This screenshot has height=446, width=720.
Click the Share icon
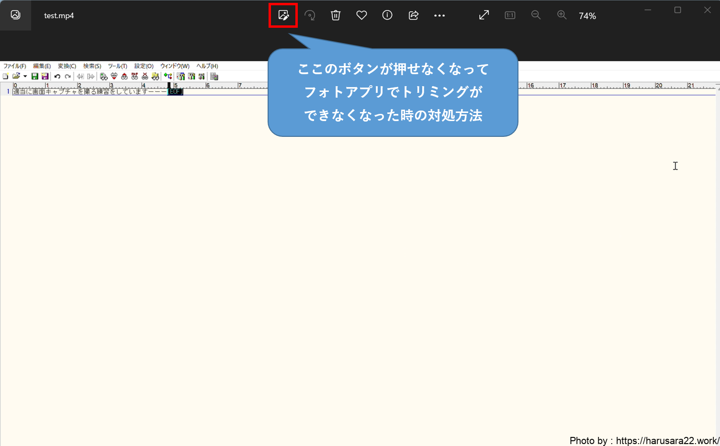pyautogui.click(x=414, y=15)
